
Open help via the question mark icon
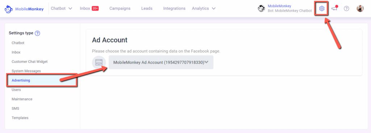click(346, 8)
